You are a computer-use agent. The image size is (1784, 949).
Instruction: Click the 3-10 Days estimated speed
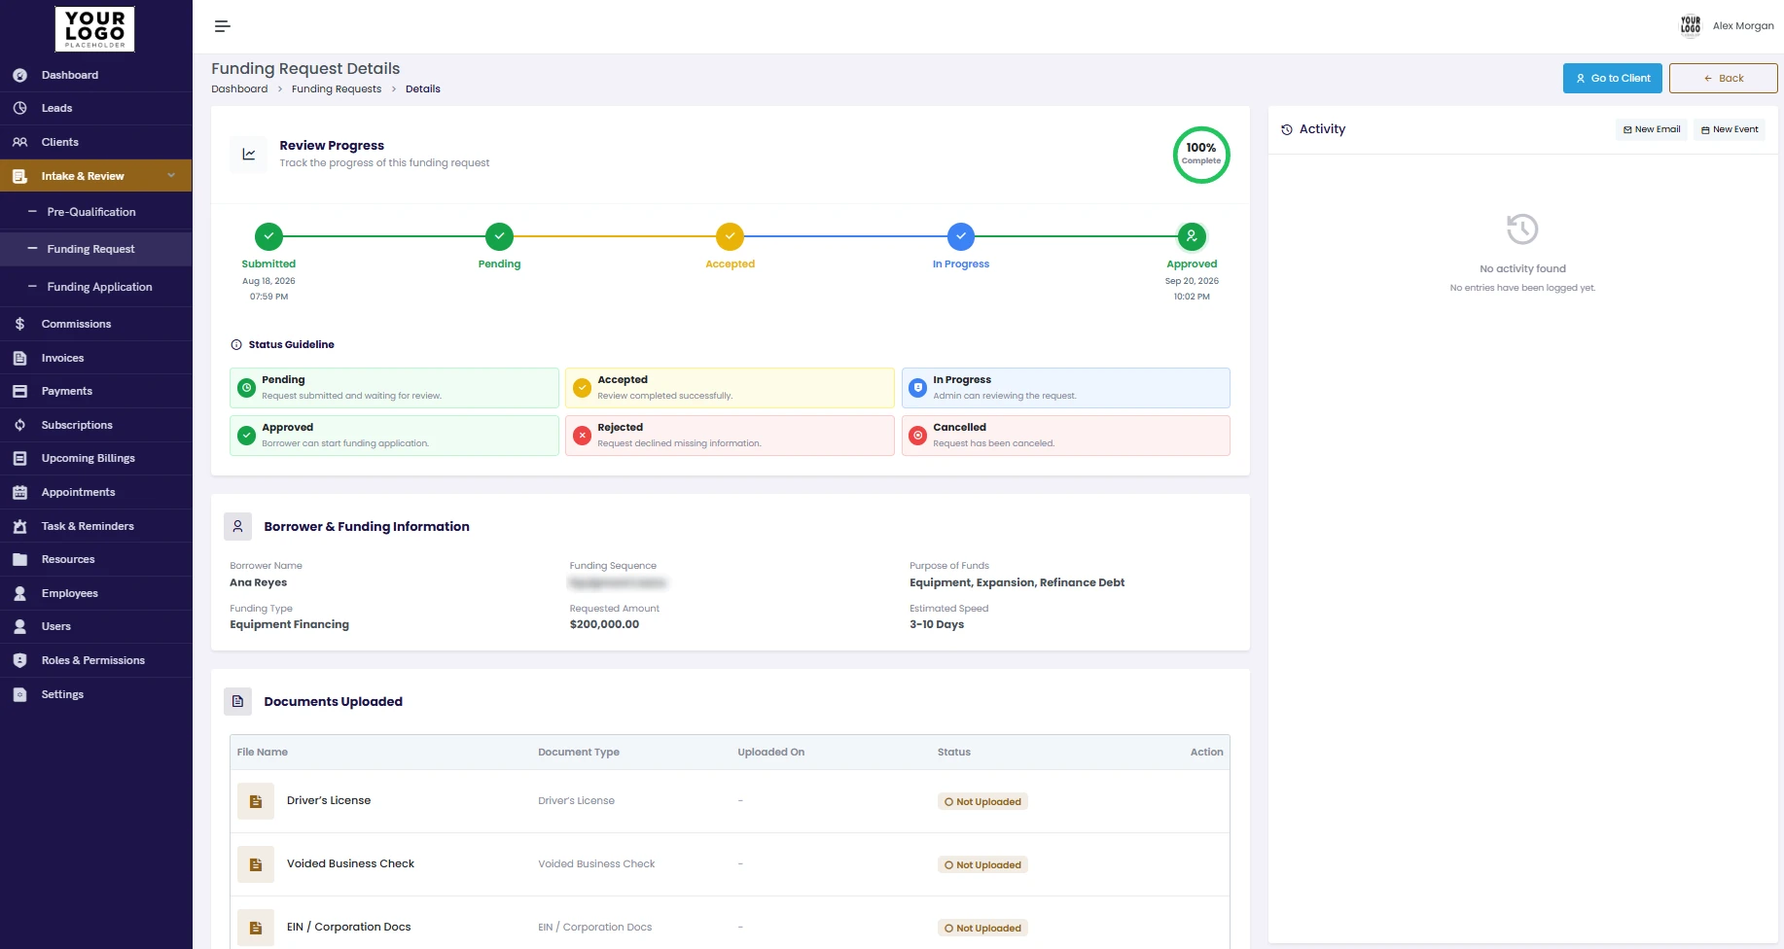[x=937, y=624]
